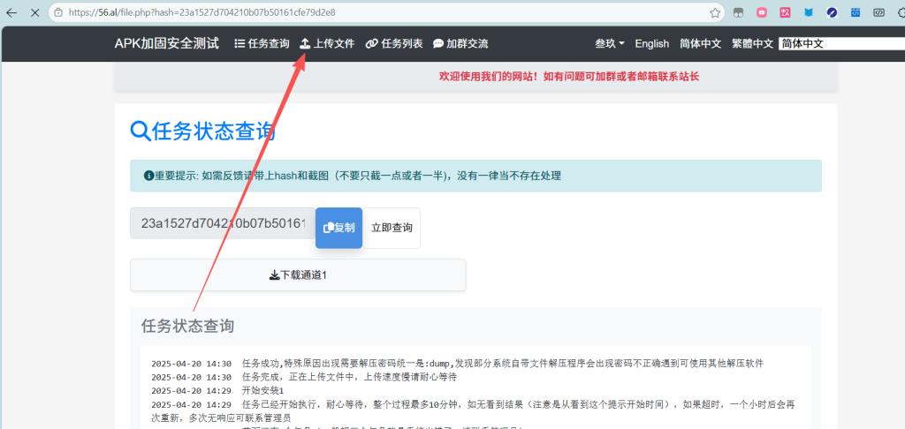The width and height of the screenshot is (905, 429).
Task: Click the browser back arrow
Action: [11, 13]
